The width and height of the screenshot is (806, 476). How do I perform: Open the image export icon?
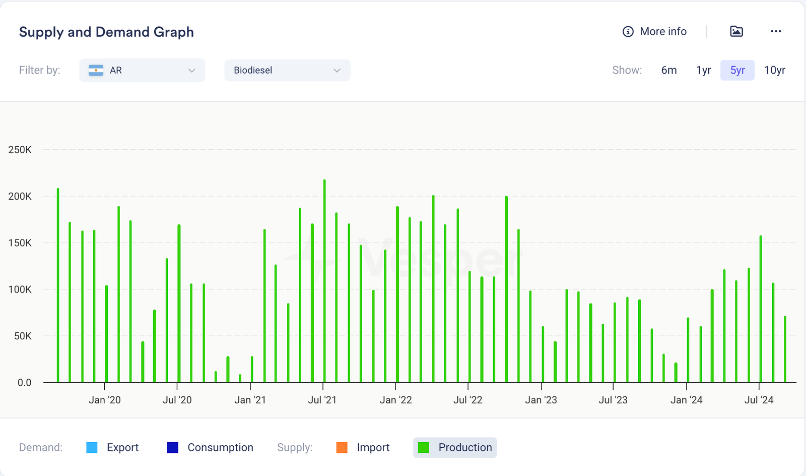(x=736, y=31)
